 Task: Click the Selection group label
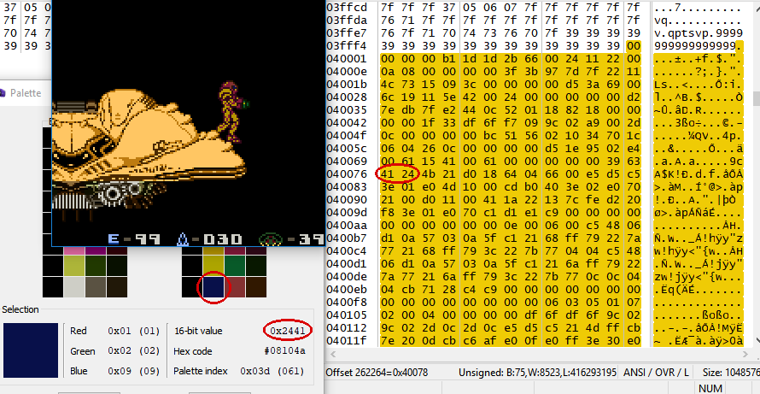click(20, 309)
